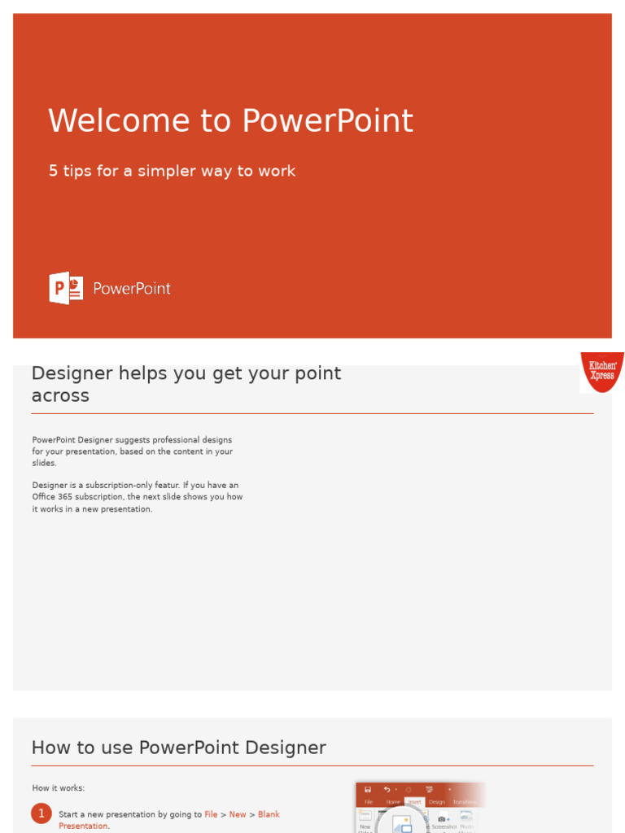The width and height of the screenshot is (625, 833).
Task: Click the "Blank Presentation" orange link
Action: [x=269, y=814]
